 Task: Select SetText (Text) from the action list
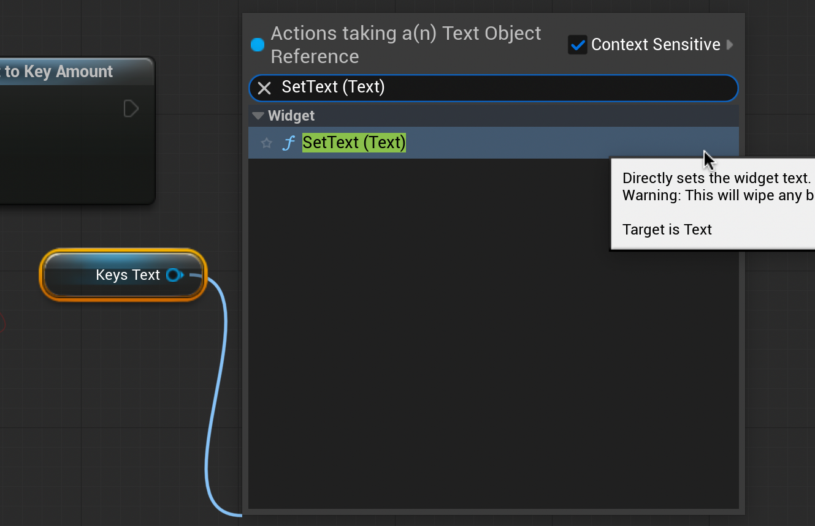[354, 143]
